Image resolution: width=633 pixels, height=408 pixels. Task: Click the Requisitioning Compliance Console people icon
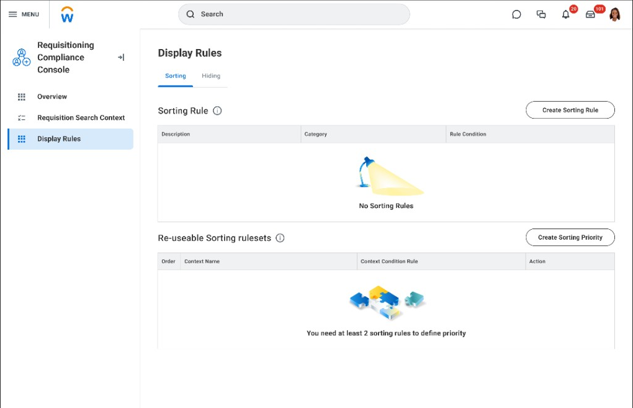pos(21,57)
